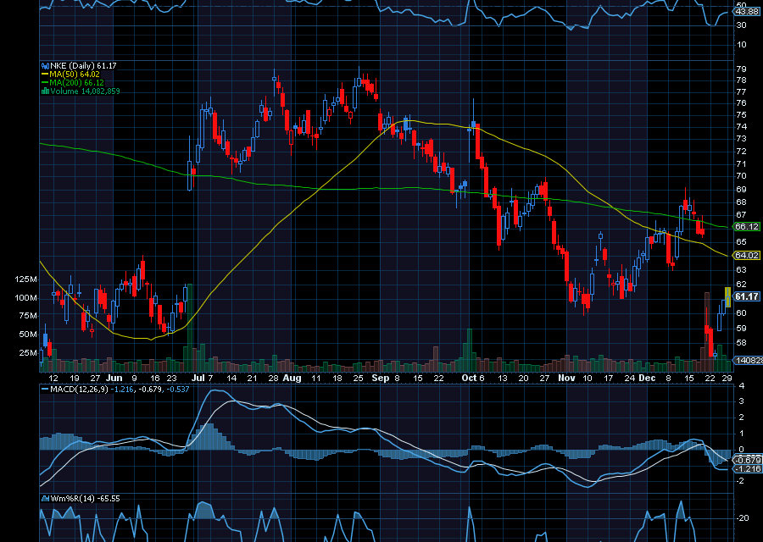Screen dimensions: 763x542
Task: Click the green line marker beside MA(200)
Action: pyautogui.click(x=45, y=82)
